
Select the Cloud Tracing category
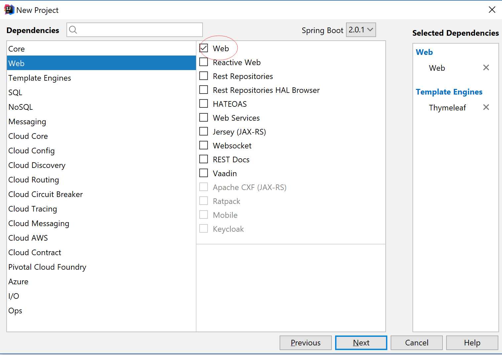point(101,209)
